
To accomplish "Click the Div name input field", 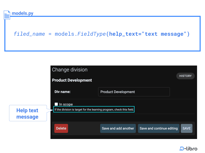I will click(x=134, y=92).
